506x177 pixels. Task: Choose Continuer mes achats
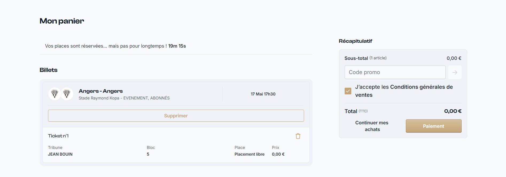(x=372, y=126)
